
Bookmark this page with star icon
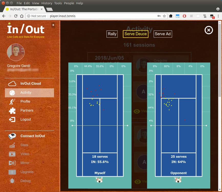tap(164, 16)
